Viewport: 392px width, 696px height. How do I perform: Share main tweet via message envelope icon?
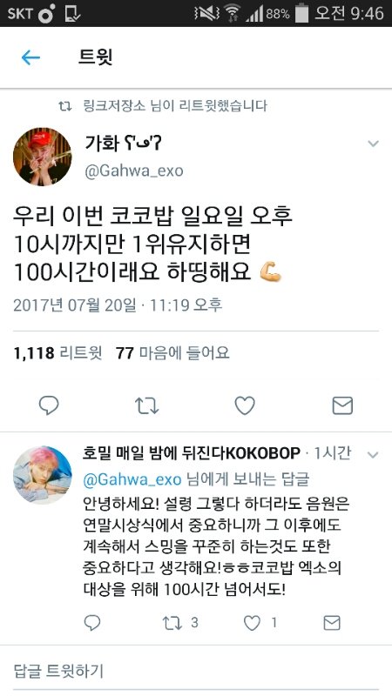coord(342,405)
